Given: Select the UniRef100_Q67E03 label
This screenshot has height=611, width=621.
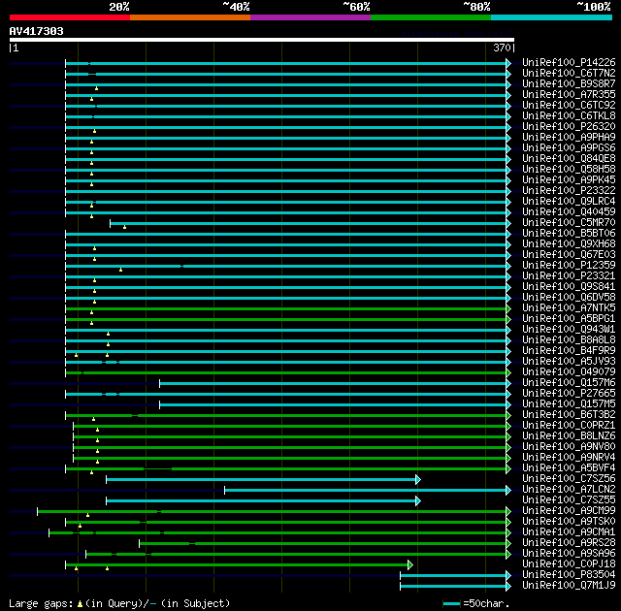Looking at the screenshot, I should [569, 255].
